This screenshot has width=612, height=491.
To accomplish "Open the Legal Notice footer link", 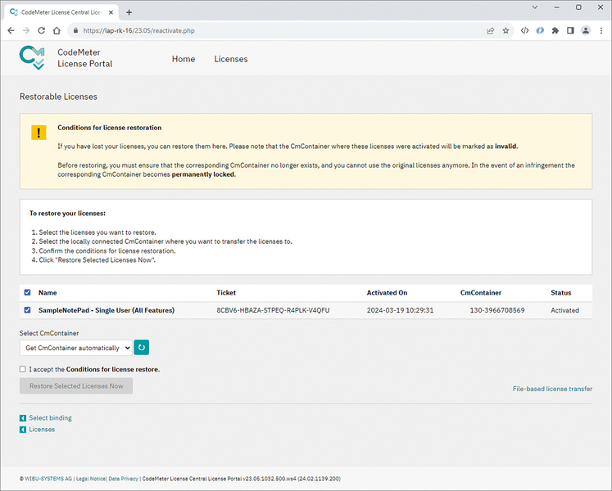I will tap(91, 479).
